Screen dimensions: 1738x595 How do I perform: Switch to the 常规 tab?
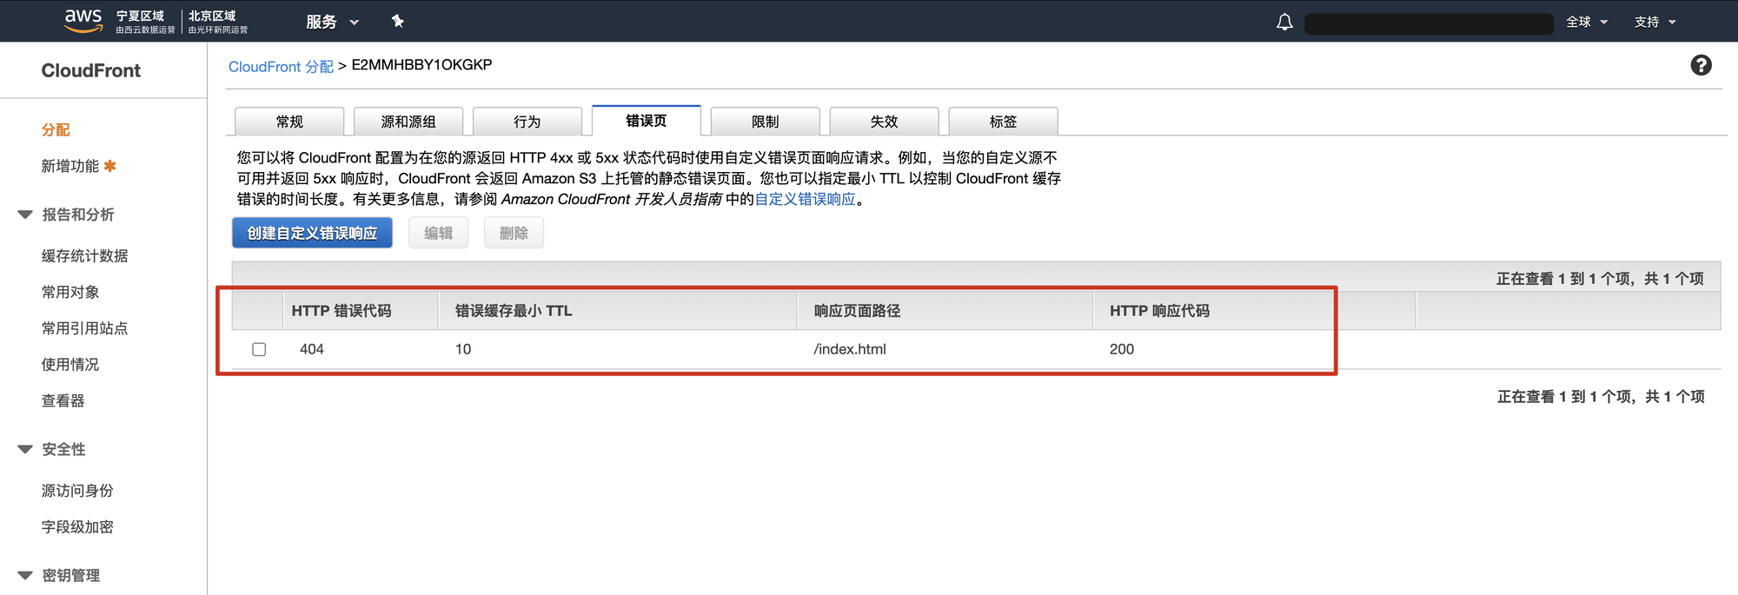[289, 122]
